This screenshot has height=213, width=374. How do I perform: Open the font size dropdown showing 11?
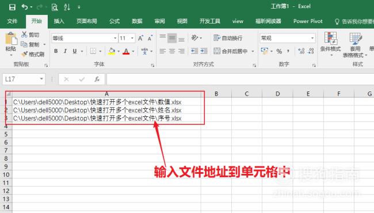[132, 38]
